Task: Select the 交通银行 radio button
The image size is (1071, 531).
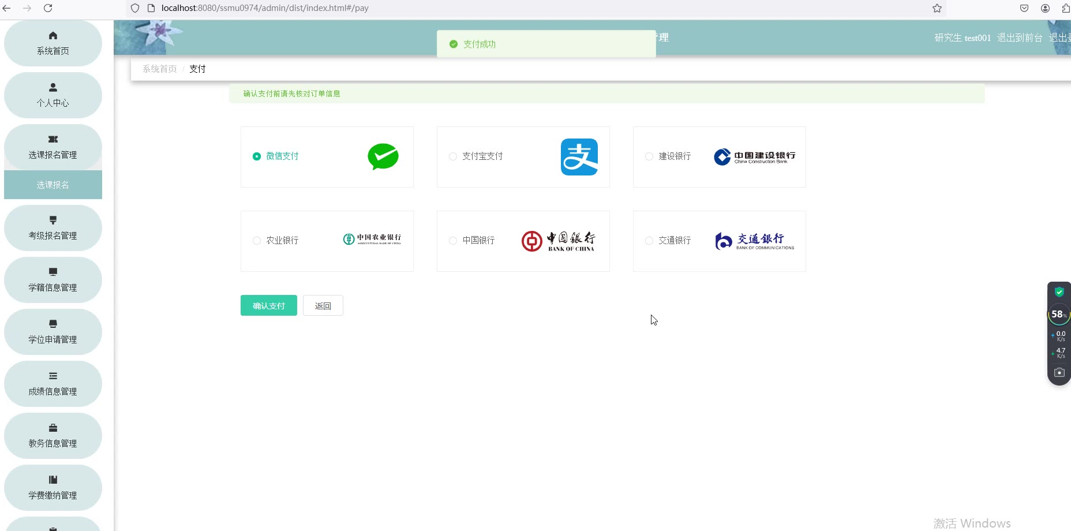Action: pos(649,241)
